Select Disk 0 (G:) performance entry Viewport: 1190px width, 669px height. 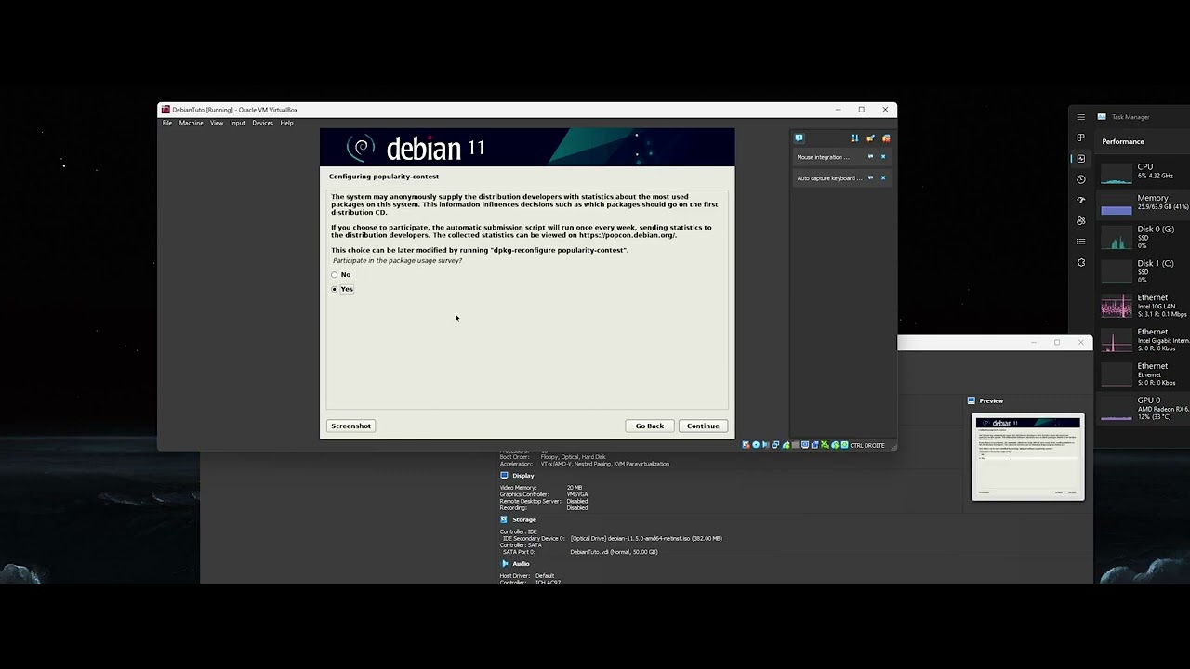point(1144,237)
